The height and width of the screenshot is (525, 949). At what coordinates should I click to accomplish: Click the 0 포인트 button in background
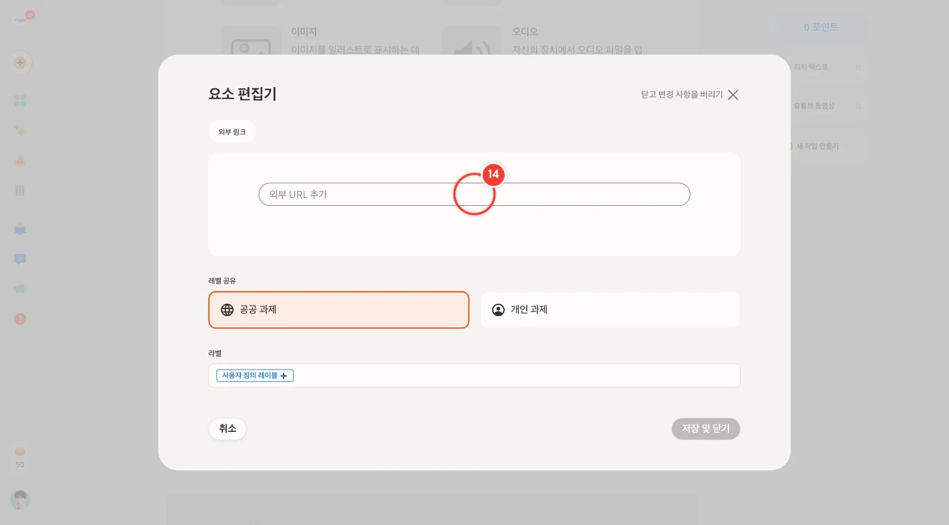coord(821,27)
